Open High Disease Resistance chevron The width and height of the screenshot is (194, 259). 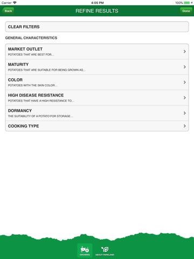pyautogui.click(x=185, y=98)
